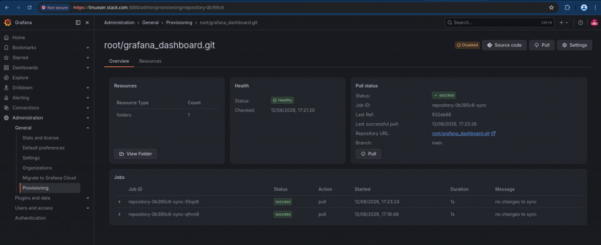Open the root/grafana_dashboard.git repository link
601x245 pixels.
(464, 134)
